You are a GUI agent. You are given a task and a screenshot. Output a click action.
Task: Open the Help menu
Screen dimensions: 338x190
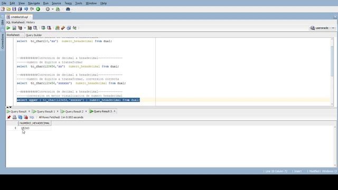point(104,3)
